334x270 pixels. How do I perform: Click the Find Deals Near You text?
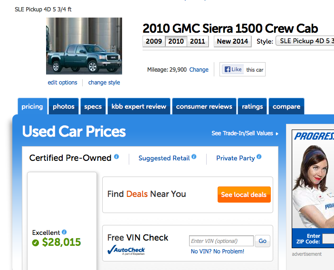click(146, 194)
